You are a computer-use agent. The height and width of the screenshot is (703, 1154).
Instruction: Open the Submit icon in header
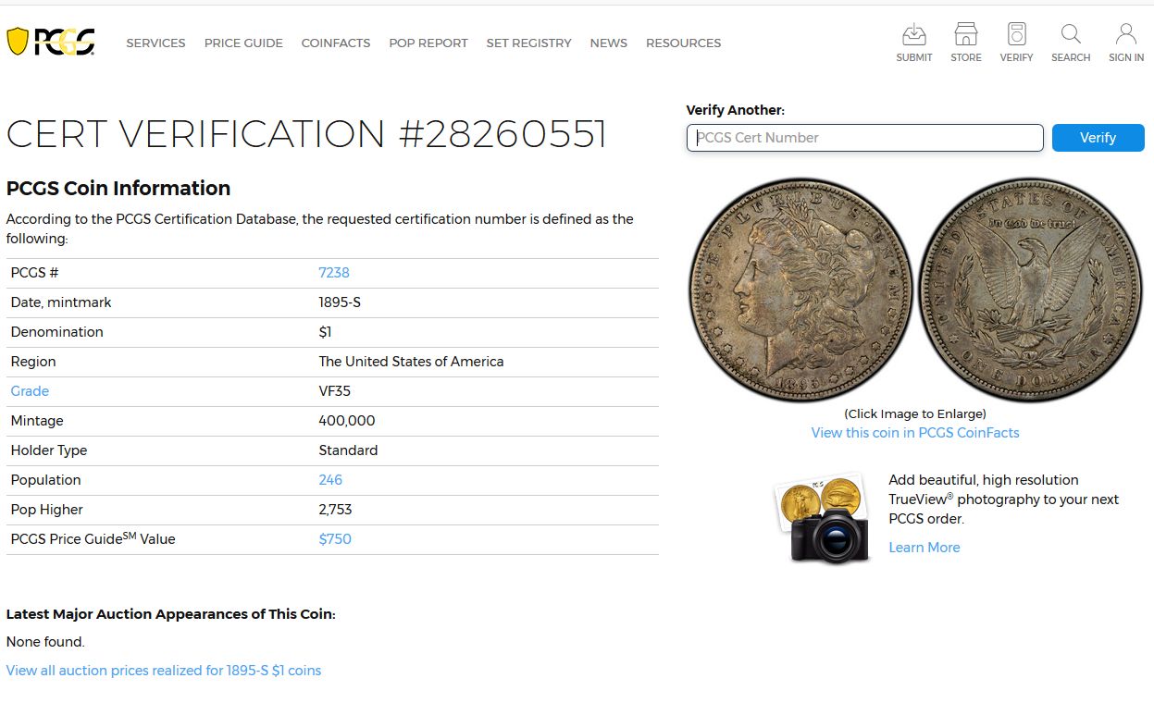[913, 35]
